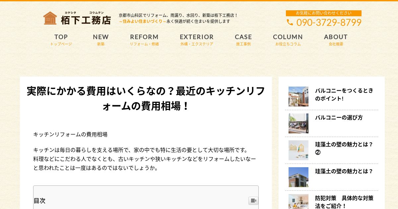Open the article 珪藻土の壁の魅力とは？ without ②
398x209 pixels.
click(344, 171)
